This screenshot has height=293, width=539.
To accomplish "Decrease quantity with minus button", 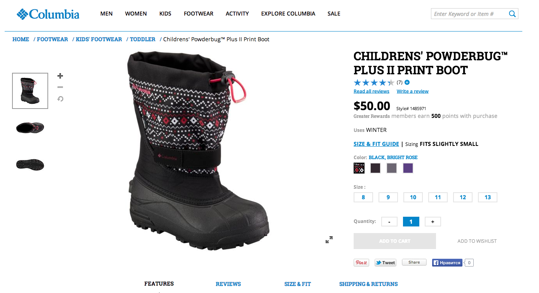I will point(389,222).
